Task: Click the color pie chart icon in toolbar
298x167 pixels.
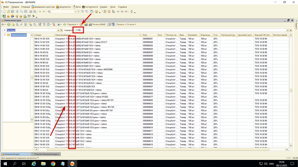Action: (33, 16)
